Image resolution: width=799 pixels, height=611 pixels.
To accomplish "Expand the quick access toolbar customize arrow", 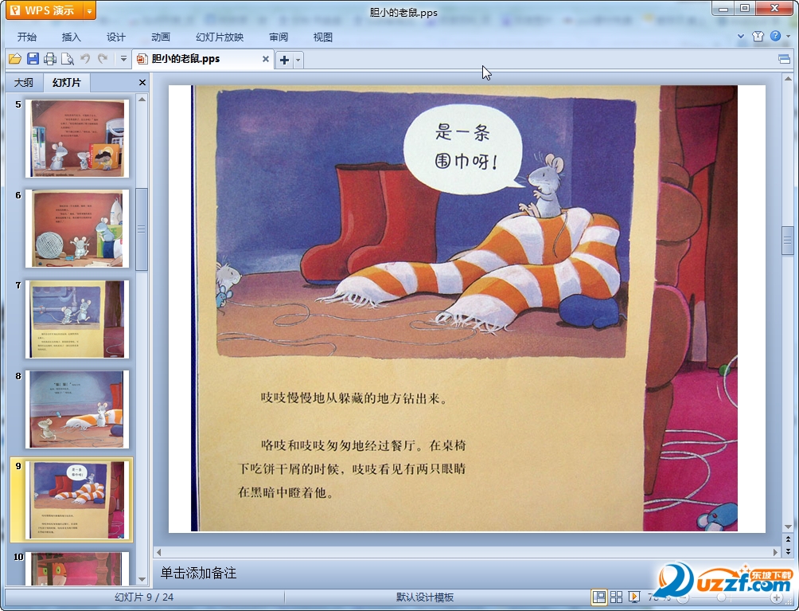I will tap(123, 59).
